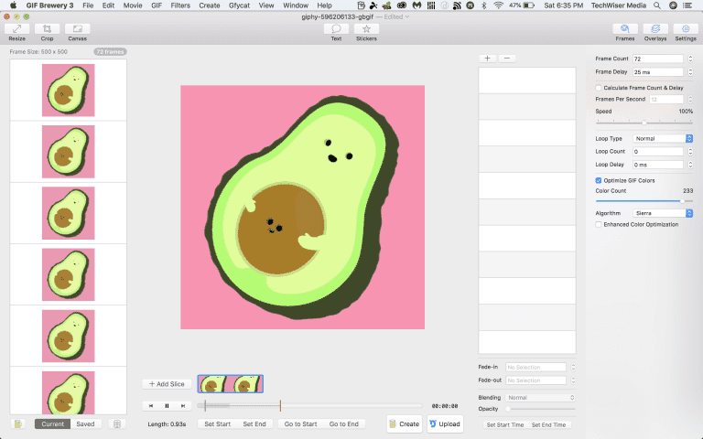The width and height of the screenshot is (703, 439).
Task: Disable Optimize GIF Colors checkbox
Action: [599, 180]
